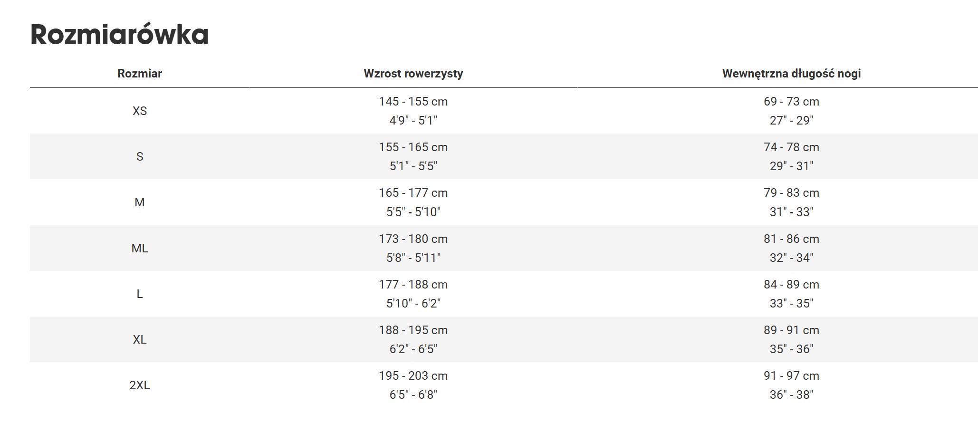978x423 pixels.
Task: Select the 173 - 180 cm height value
Action: pos(413,239)
